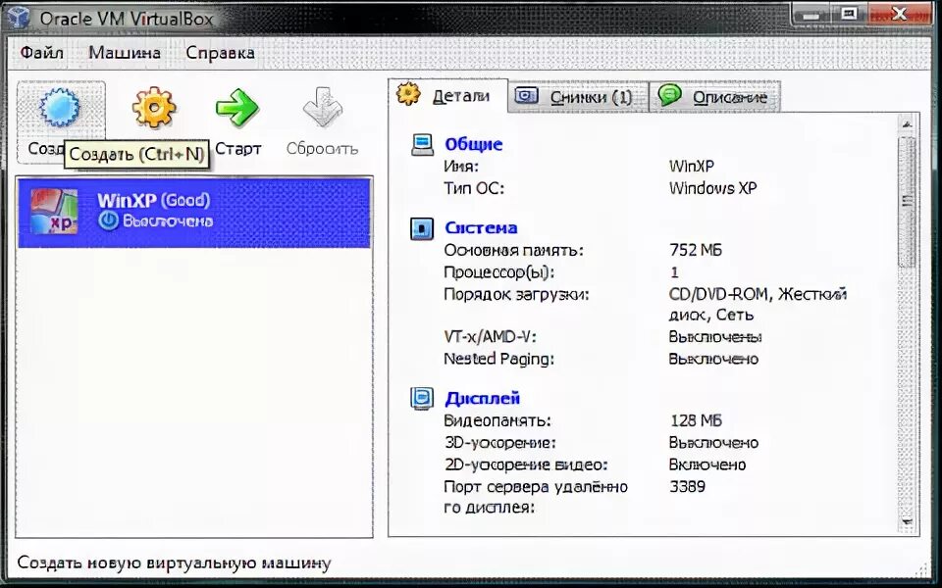Close the VirtualBox window
This screenshot has height=588, width=942.
pos(900,15)
